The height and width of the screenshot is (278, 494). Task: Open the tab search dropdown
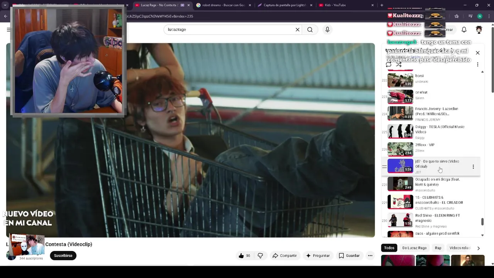(5, 5)
